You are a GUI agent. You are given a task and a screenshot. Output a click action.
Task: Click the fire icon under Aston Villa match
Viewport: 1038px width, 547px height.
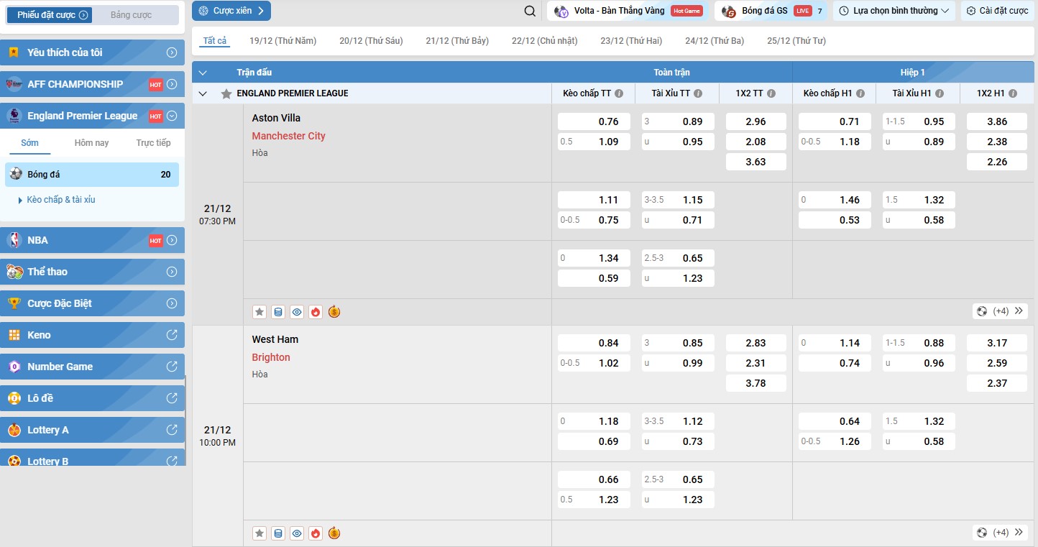tap(316, 312)
